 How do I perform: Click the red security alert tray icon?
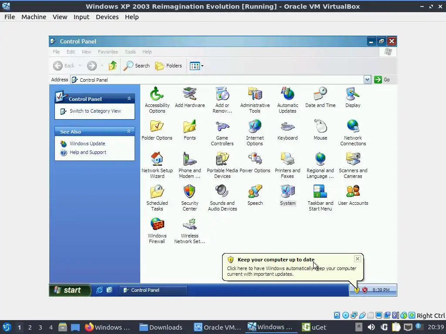pyautogui.click(x=365, y=290)
